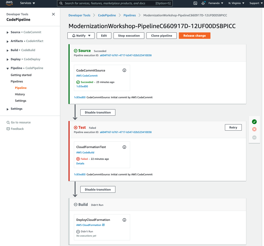Click the search magnifier icon in top bar
264x246 pixels.
(x=61, y=3)
